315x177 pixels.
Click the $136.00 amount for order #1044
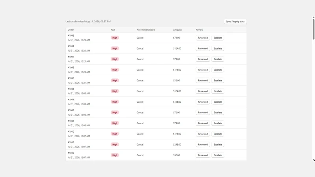[177, 102]
